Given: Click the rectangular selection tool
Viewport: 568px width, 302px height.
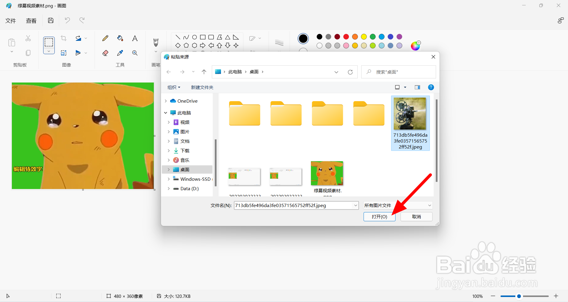Looking at the screenshot, I should [49, 42].
